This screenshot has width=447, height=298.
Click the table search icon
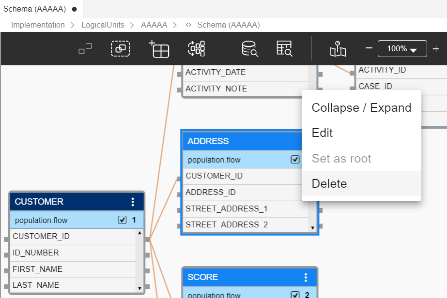point(284,49)
